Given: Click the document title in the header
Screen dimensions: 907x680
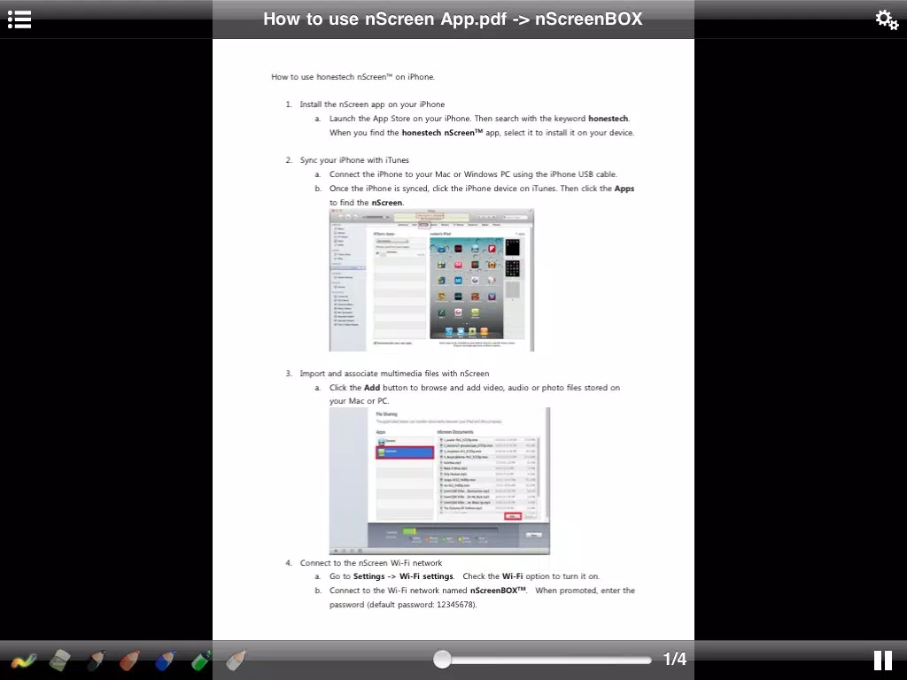Looking at the screenshot, I should point(453,19).
